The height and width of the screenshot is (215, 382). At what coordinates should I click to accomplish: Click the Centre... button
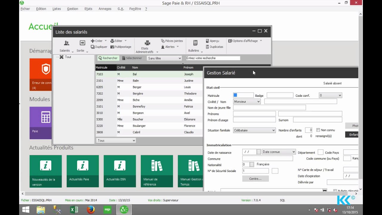255,179
